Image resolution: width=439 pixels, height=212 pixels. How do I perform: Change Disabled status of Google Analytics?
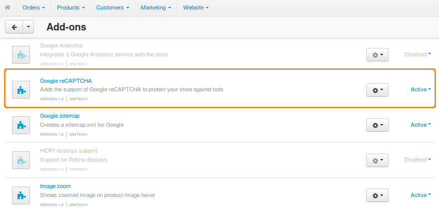[418, 54]
